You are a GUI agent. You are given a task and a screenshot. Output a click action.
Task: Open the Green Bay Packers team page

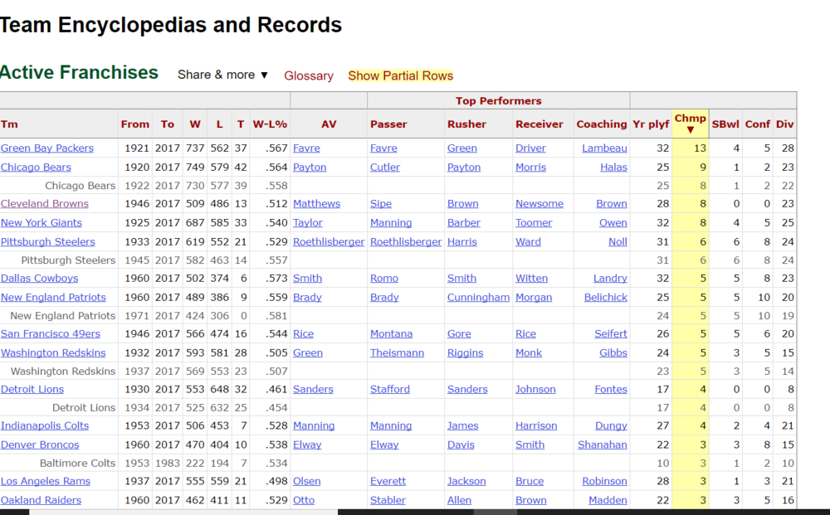click(x=47, y=148)
